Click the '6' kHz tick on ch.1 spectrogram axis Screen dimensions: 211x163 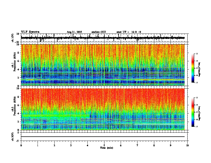click(x=19, y=61)
